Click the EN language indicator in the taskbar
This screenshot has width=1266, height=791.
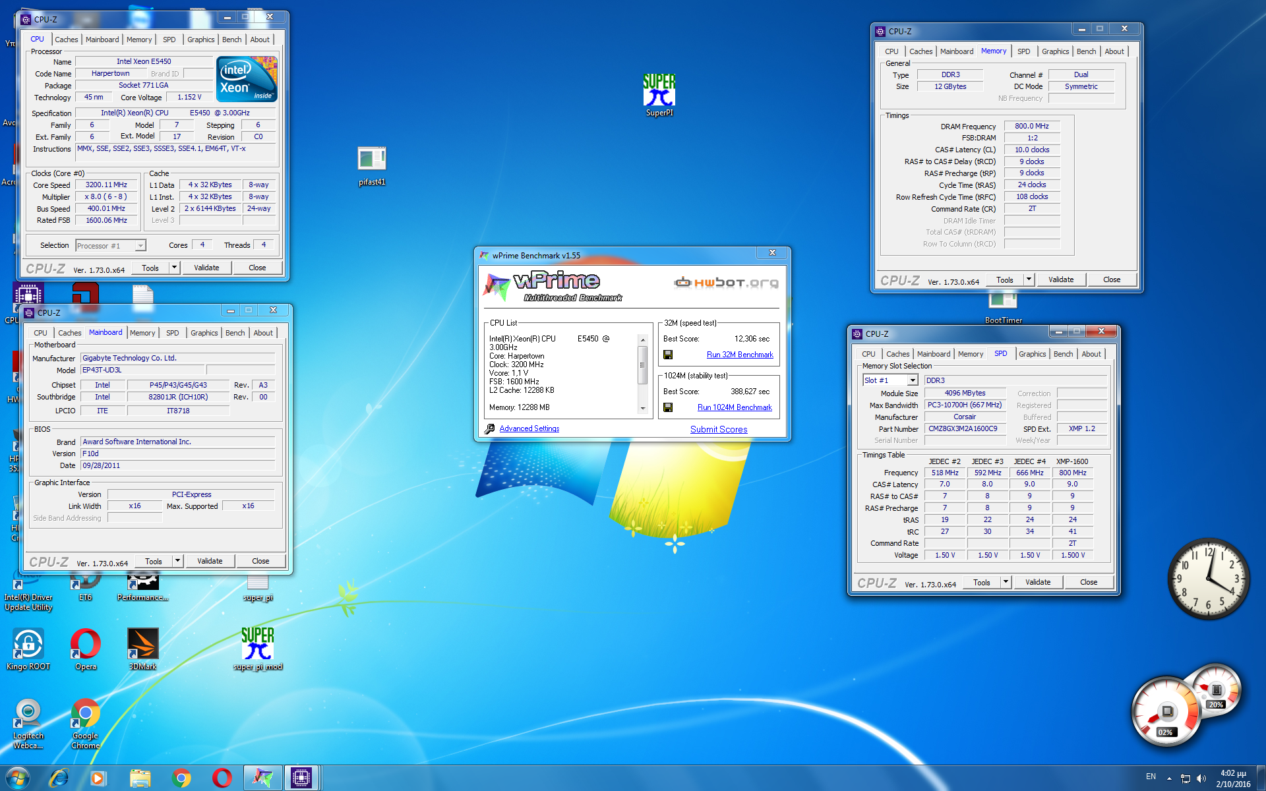(1151, 776)
